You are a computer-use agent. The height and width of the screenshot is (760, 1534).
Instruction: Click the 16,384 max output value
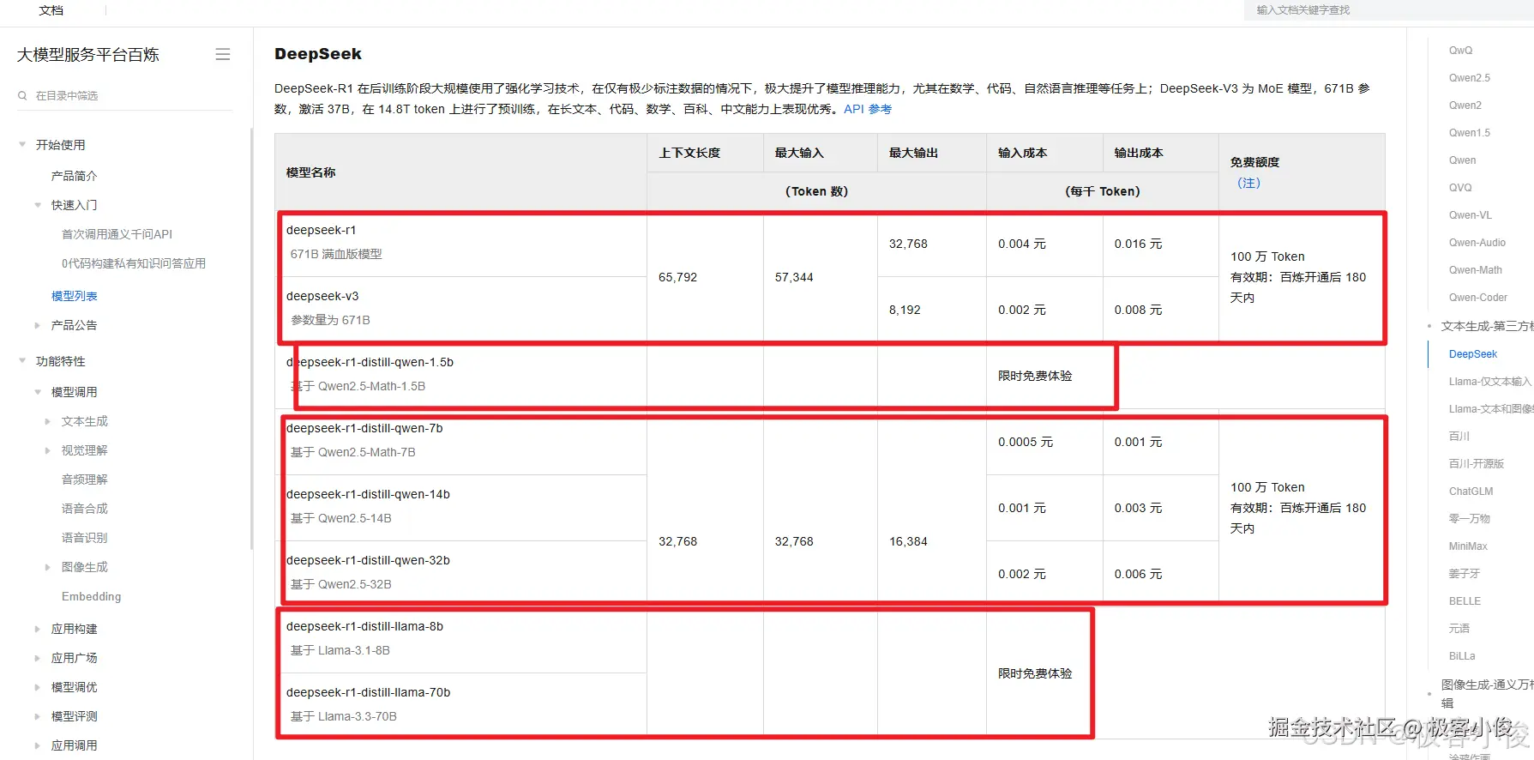coord(908,541)
